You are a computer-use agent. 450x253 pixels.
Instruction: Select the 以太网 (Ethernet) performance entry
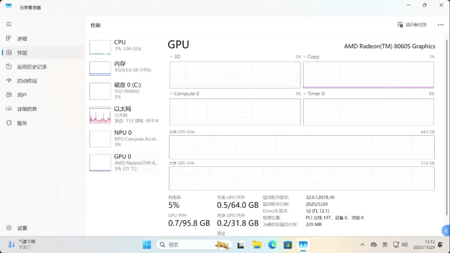(x=124, y=115)
